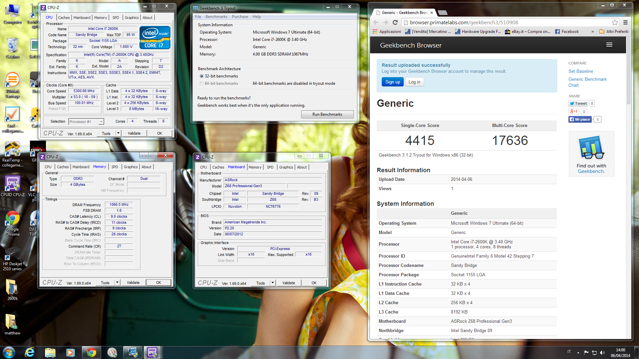Open the Applicazioni apps shortcut
The image size is (639, 359).
pos(387,32)
